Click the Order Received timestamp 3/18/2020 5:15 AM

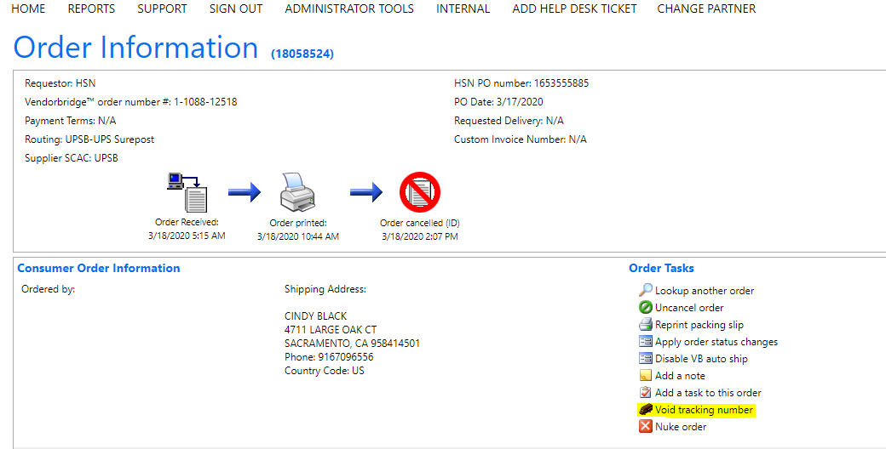pos(187,236)
